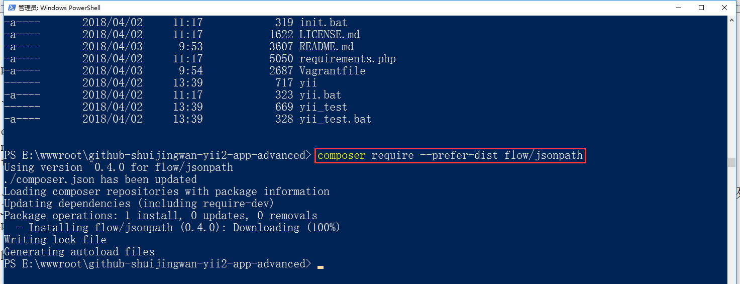Click the requirements.php filename
The image size is (740, 284).
point(347,59)
